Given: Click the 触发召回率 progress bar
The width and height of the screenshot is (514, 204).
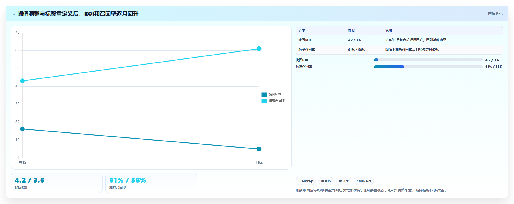Looking at the screenshot, I should click(x=428, y=67).
